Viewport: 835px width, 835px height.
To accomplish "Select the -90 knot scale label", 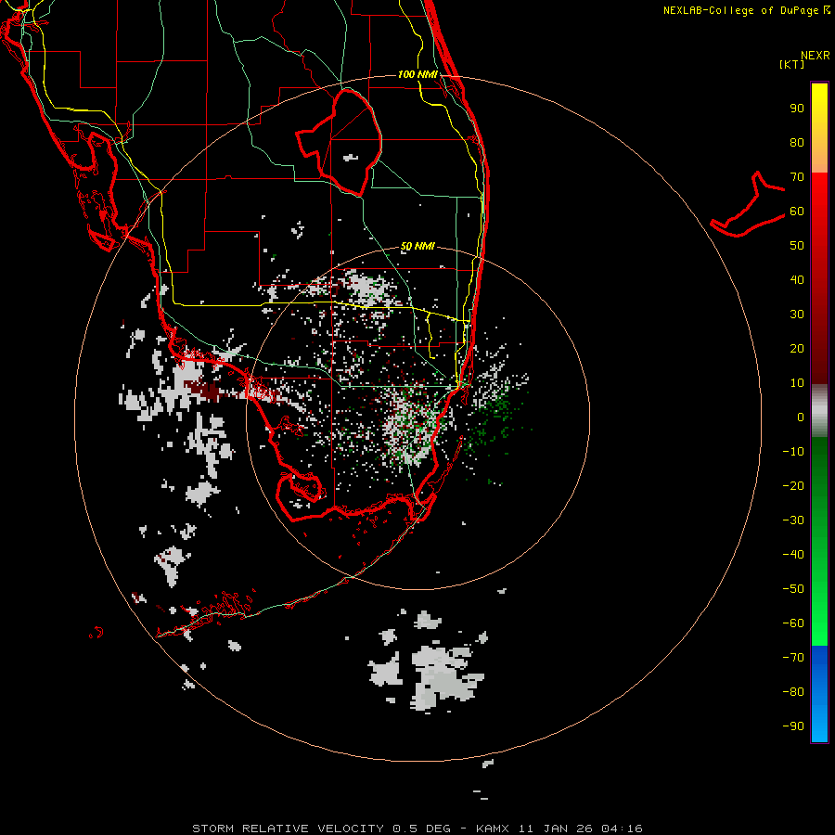I will tap(793, 726).
